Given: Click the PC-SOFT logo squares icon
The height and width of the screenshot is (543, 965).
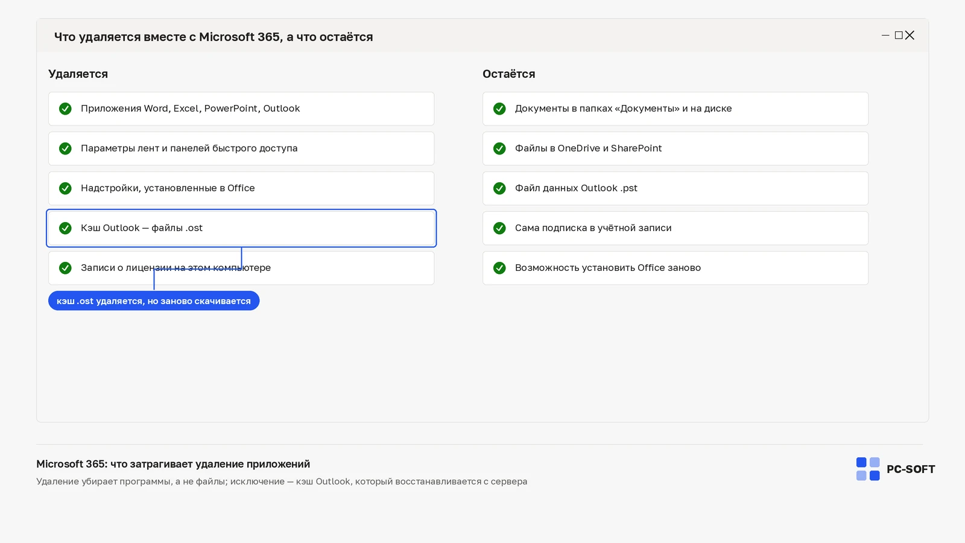Looking at the screenshot, I should tap(868, 469).
